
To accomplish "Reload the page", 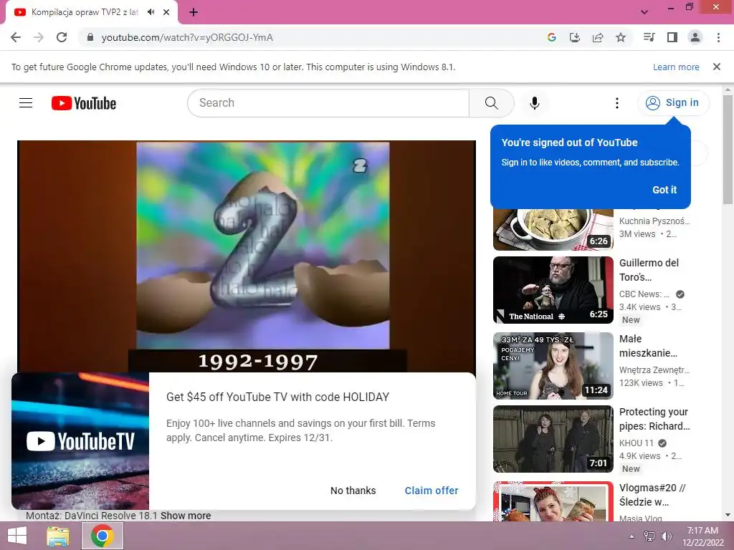I will point(62,37).
